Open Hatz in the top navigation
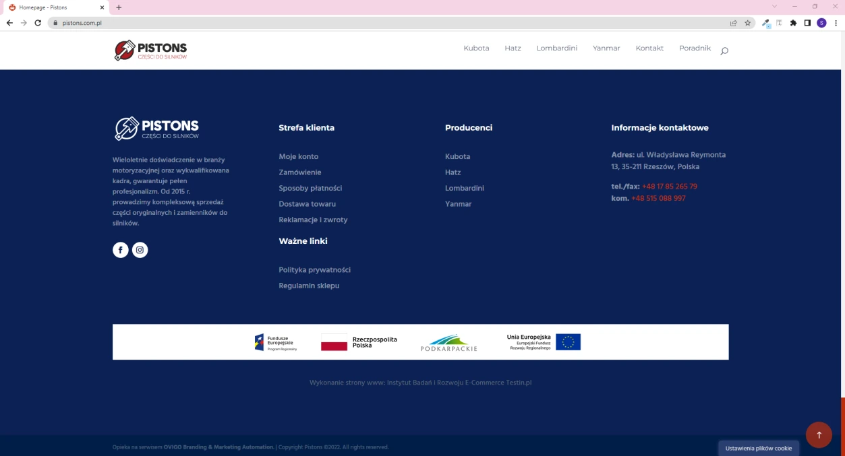The height and width of the screenshot is (456, 845). click(513, 48)
